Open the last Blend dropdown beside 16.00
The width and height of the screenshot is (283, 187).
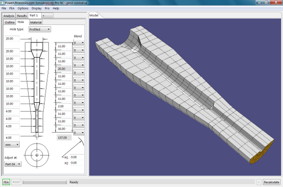[79, 133]
